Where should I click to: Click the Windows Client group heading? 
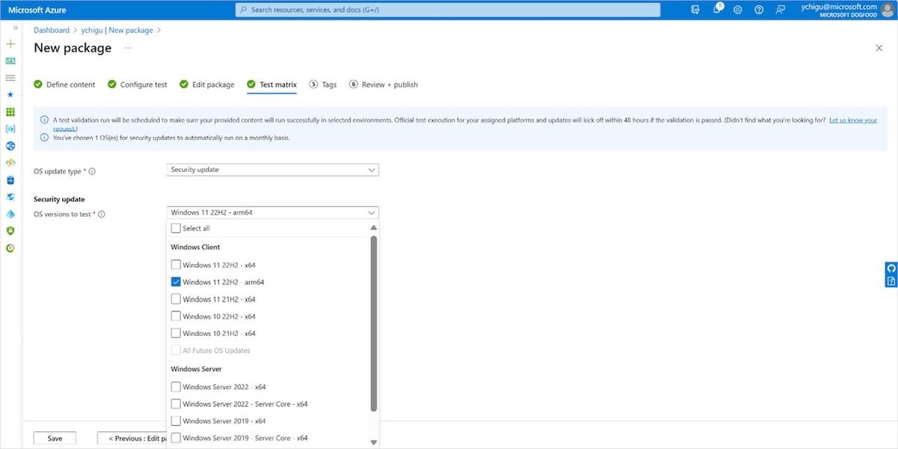coord(195,247)
